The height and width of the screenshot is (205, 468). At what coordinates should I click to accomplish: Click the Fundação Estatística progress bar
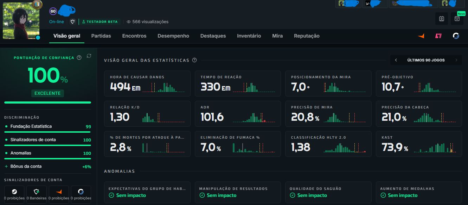tap(47, 132)
